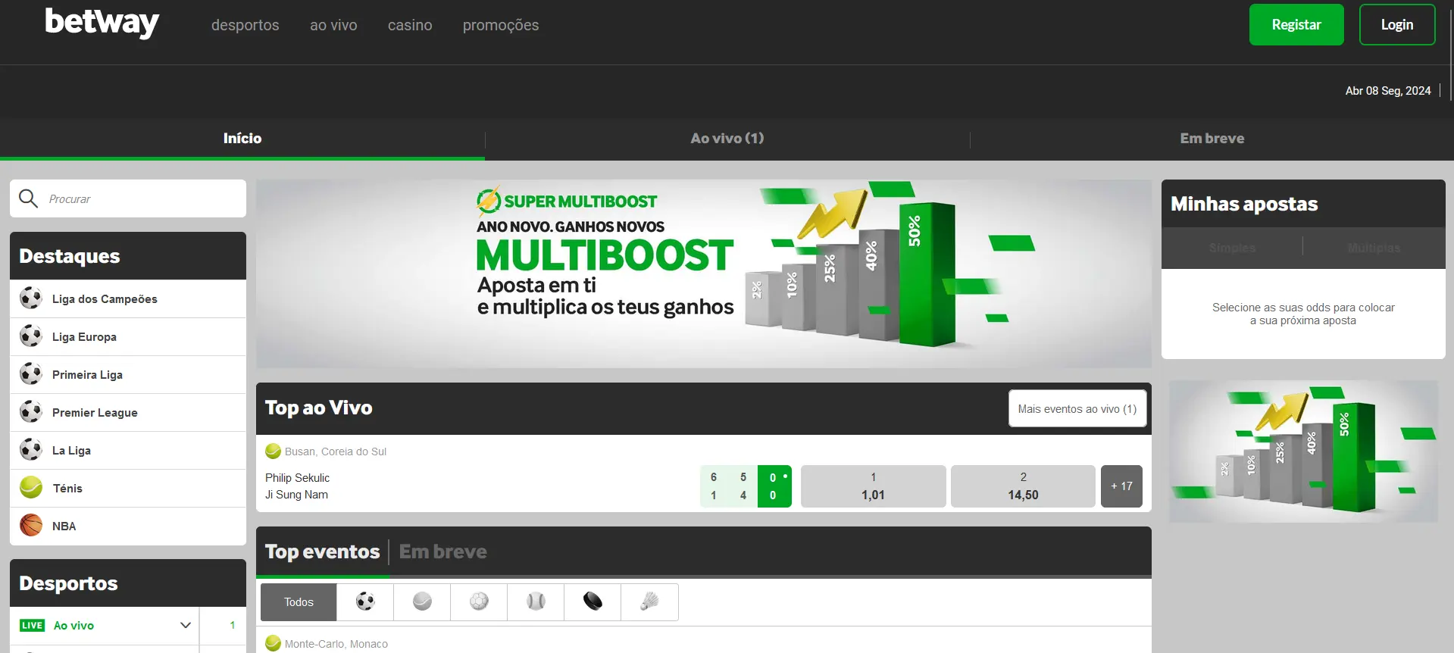Image resolution: width=1454 pixels, height=653 pixels.
Task: Click tennis icon next to Monte-Carlo, Monaco
Action: tap(273, 643)
